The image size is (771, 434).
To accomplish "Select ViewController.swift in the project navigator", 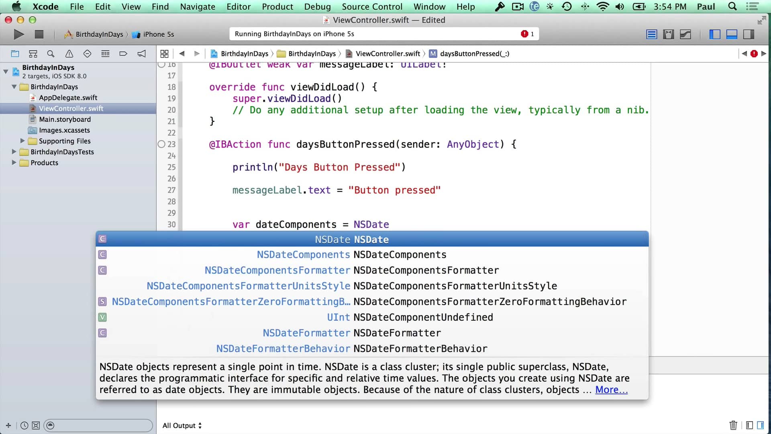I will click(x=71, y=108).
